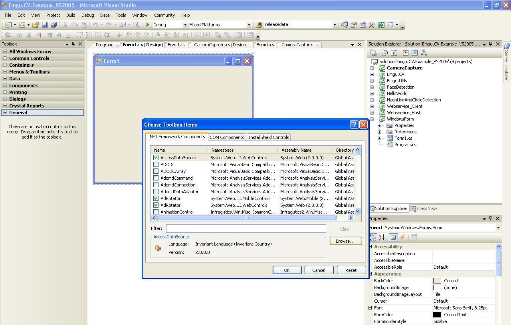This screenshot has height=325, width=511.
Task: Expand the Font property
Action: tap(370, 308)
